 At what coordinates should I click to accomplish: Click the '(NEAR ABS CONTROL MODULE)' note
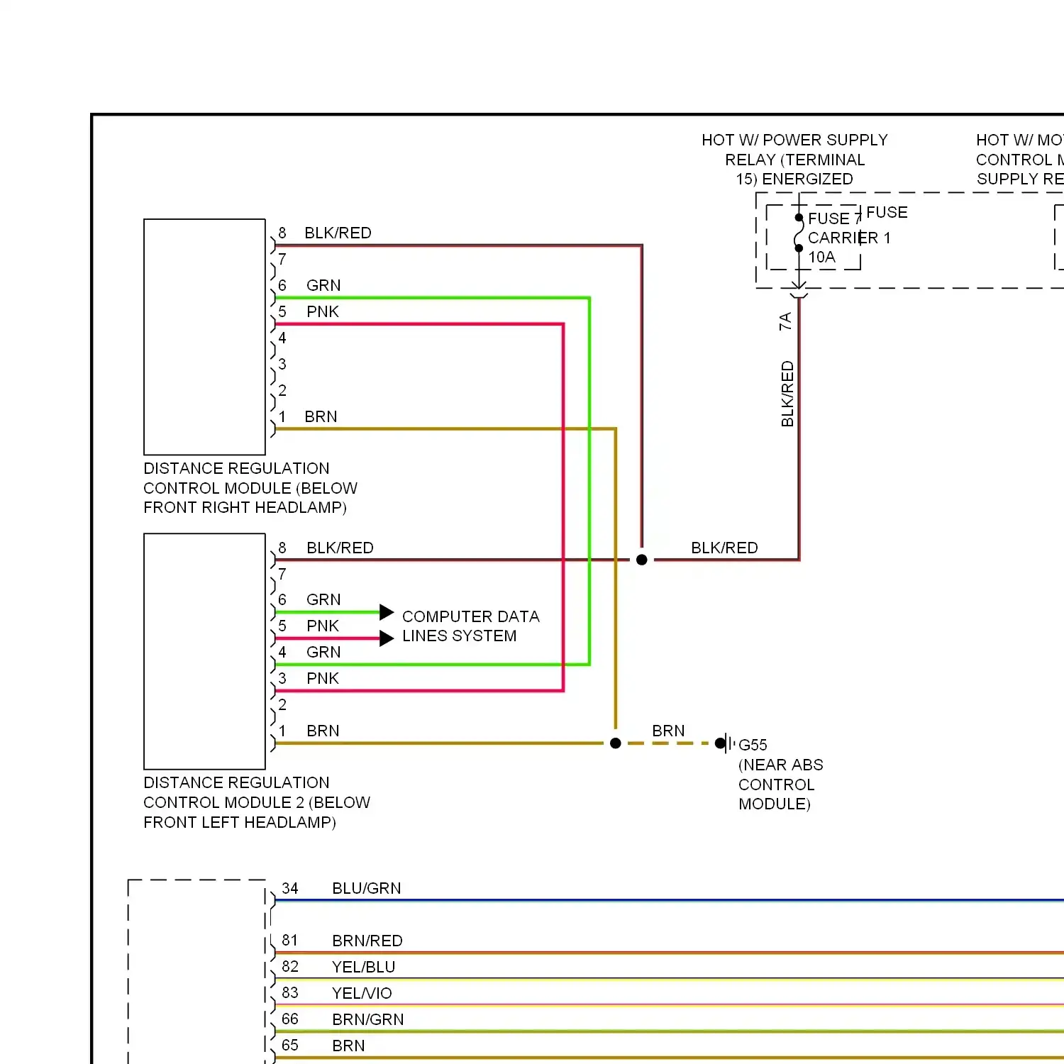(780, 785)
